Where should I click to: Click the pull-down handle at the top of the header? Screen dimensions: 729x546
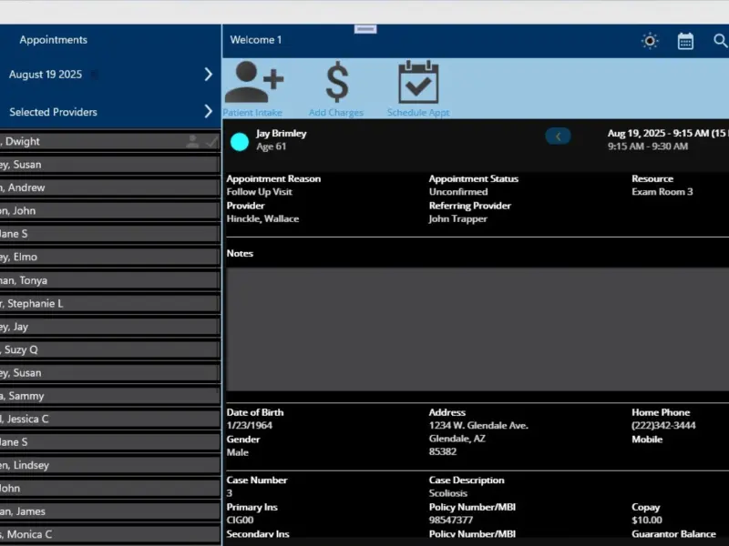coord(365,29)
